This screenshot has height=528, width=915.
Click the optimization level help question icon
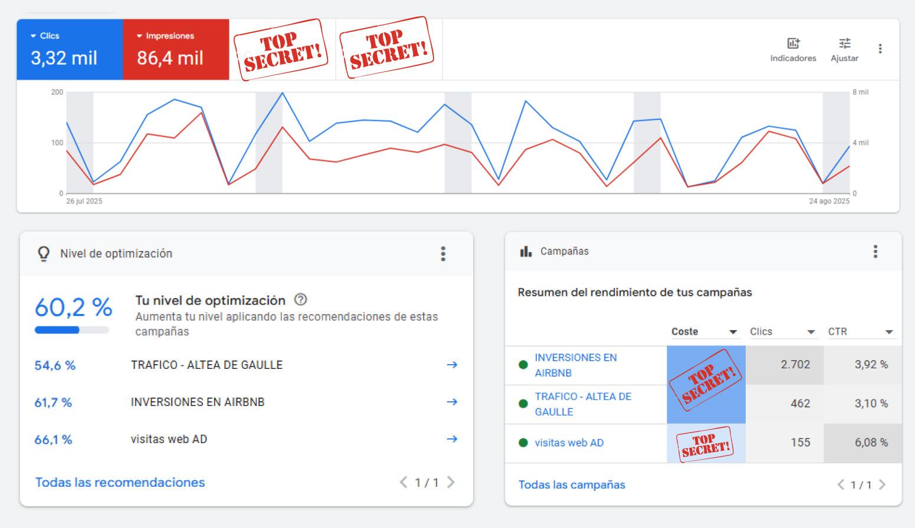[x=300, y=299]
